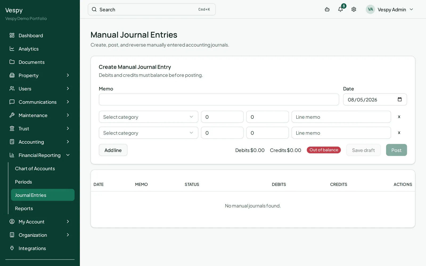Go to Chart of Accounts
The height and width of the screenshot is (266, 426).
pos(35,169)
